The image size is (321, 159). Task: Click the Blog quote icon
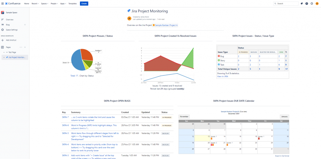point(3,25)
